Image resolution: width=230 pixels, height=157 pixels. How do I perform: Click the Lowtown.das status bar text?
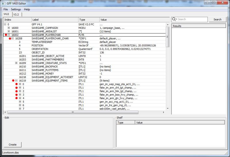coord(11,153)
